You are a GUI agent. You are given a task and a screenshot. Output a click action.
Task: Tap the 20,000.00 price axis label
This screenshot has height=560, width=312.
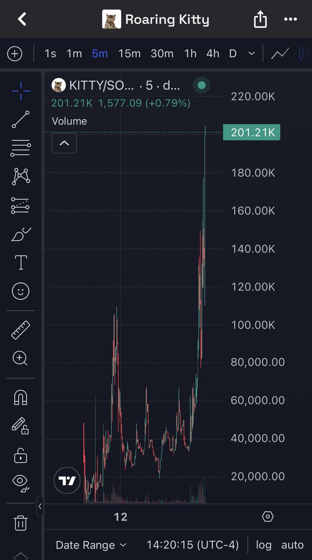258,476
